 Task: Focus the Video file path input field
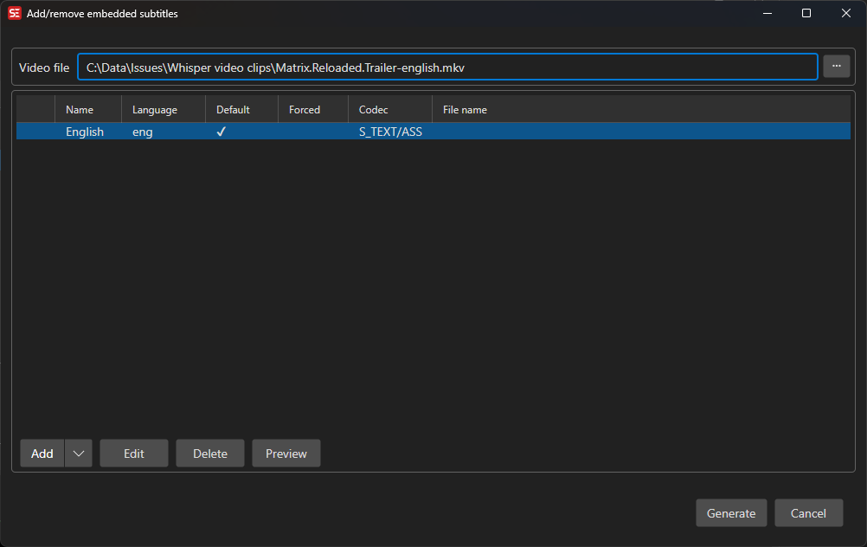point(447,67)
